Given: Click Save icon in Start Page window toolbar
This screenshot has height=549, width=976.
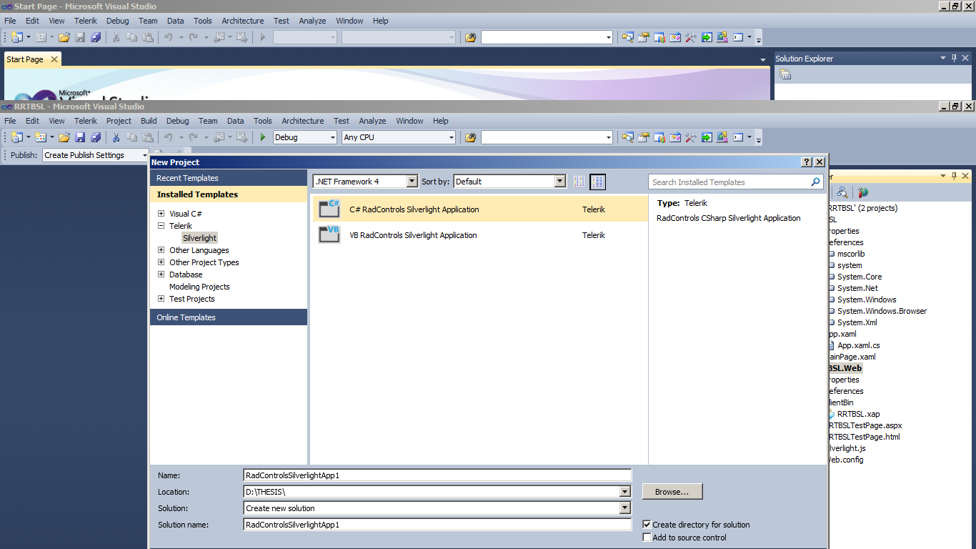Looking at the screenshot, I should 80,37.
